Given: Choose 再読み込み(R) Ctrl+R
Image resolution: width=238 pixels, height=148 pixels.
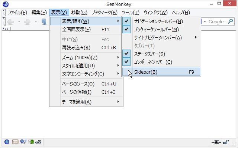Looking at the screenshot, I should click(86, 48).
